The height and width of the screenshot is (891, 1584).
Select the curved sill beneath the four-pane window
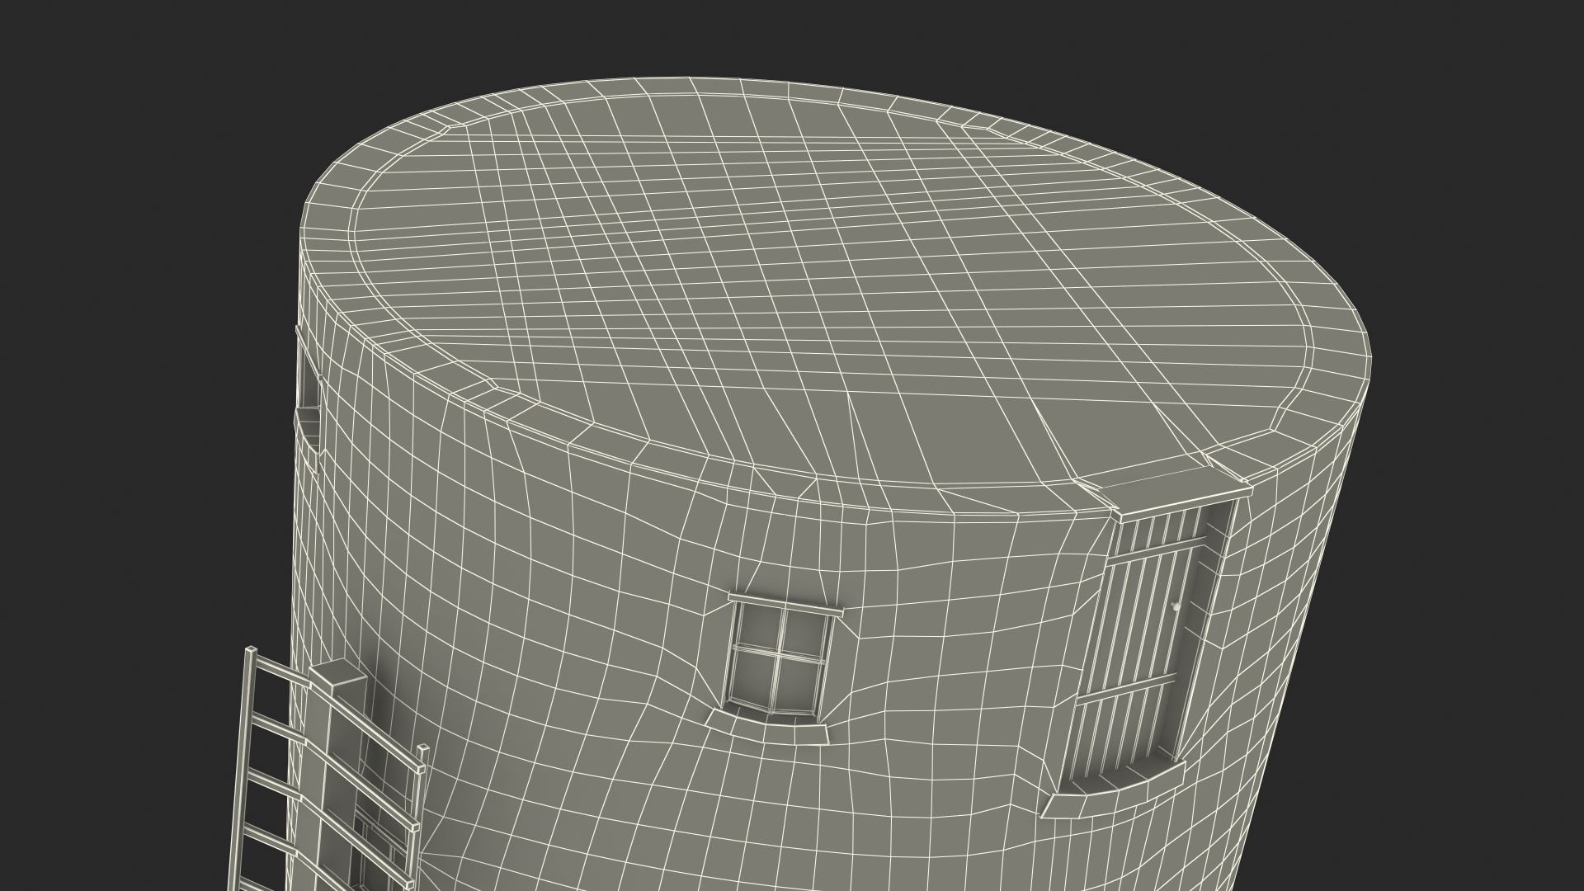coord(767,725)
